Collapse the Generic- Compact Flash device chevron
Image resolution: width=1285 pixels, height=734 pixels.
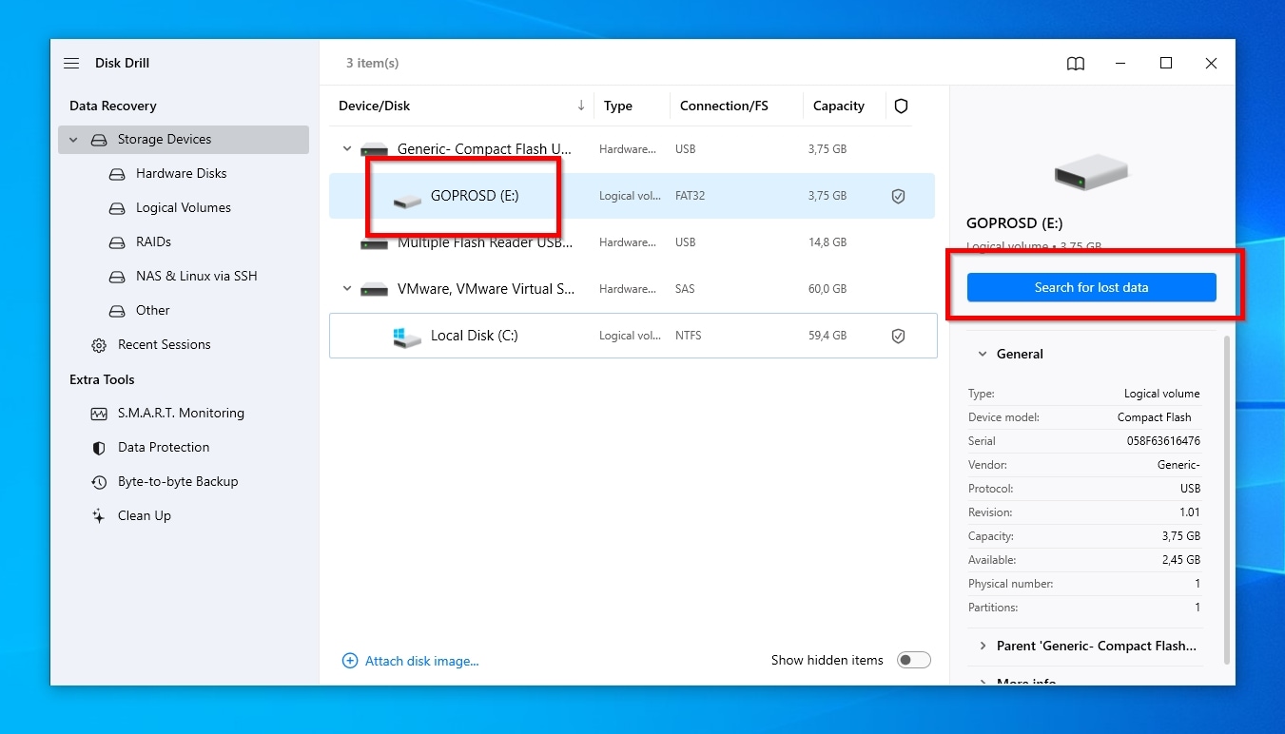(347, 149)
